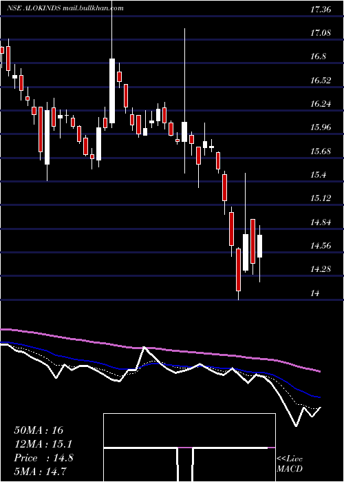This screenshot has width=344, height=482.
Task: Click the 5MA : 14.7 reading
Action: [x=41, y=472]
